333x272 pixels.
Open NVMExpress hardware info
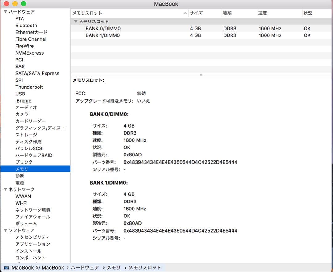[x=30, y=53]
